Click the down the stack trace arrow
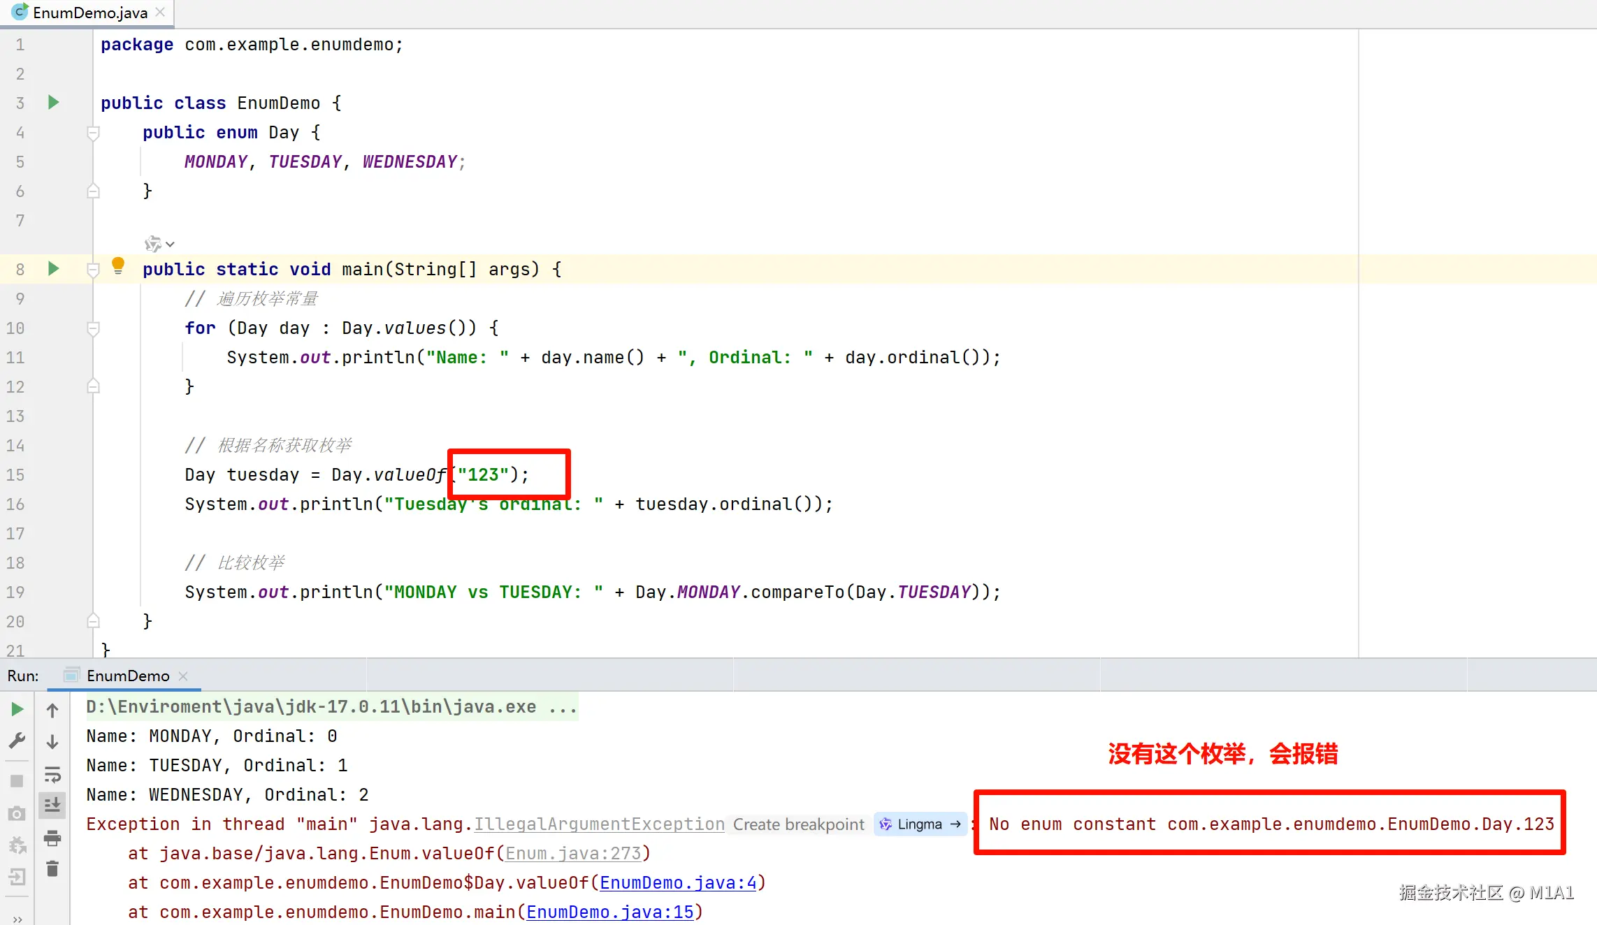 point(52,742)
